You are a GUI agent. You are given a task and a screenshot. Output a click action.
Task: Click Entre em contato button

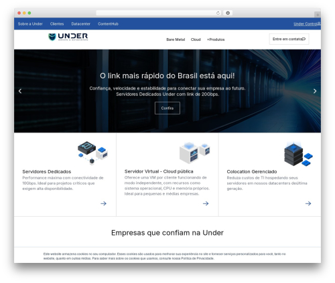pos(289,39)
